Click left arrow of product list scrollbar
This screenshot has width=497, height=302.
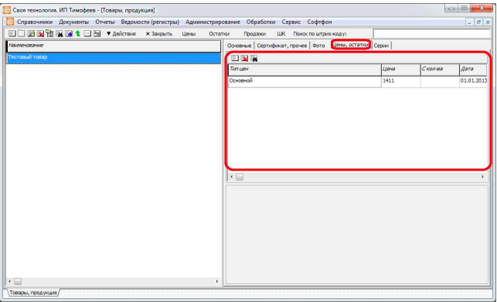[x=10, y=281]
